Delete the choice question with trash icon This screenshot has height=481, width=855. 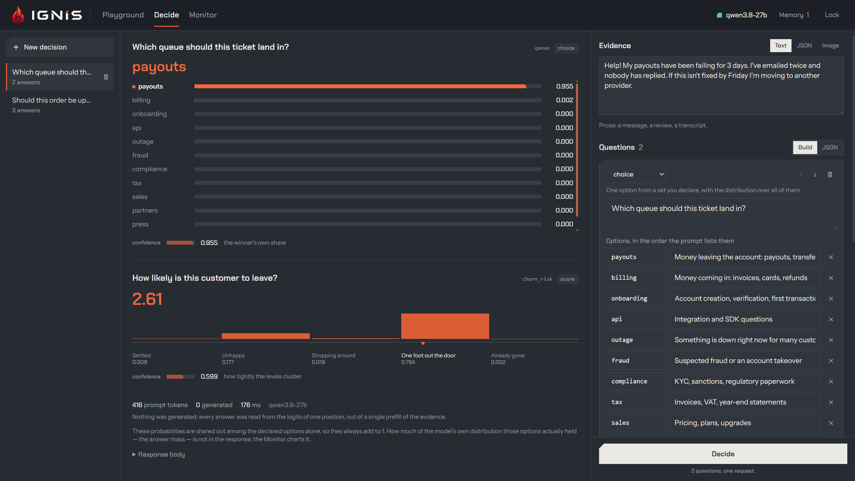pos(830,174)
